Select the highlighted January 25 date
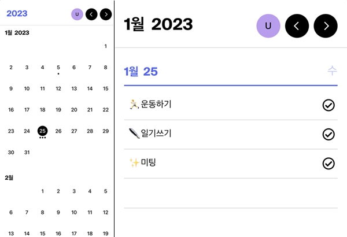Viewport: 347px width, 237px height. pyautogui.click(x=42, y=131)
